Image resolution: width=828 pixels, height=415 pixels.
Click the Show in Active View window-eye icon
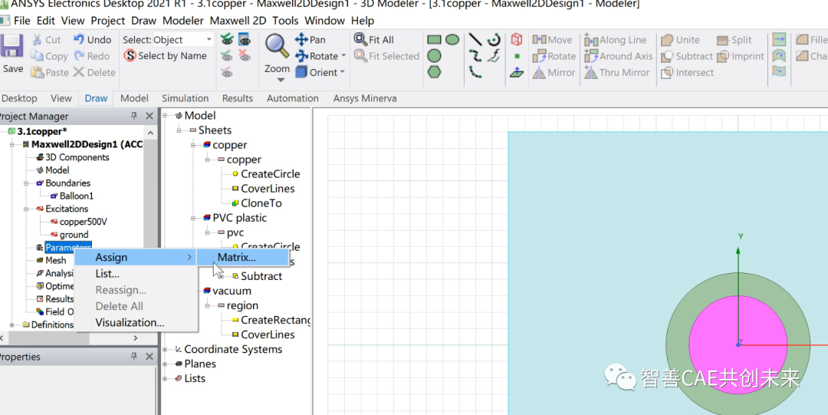(x=244, y=39)
